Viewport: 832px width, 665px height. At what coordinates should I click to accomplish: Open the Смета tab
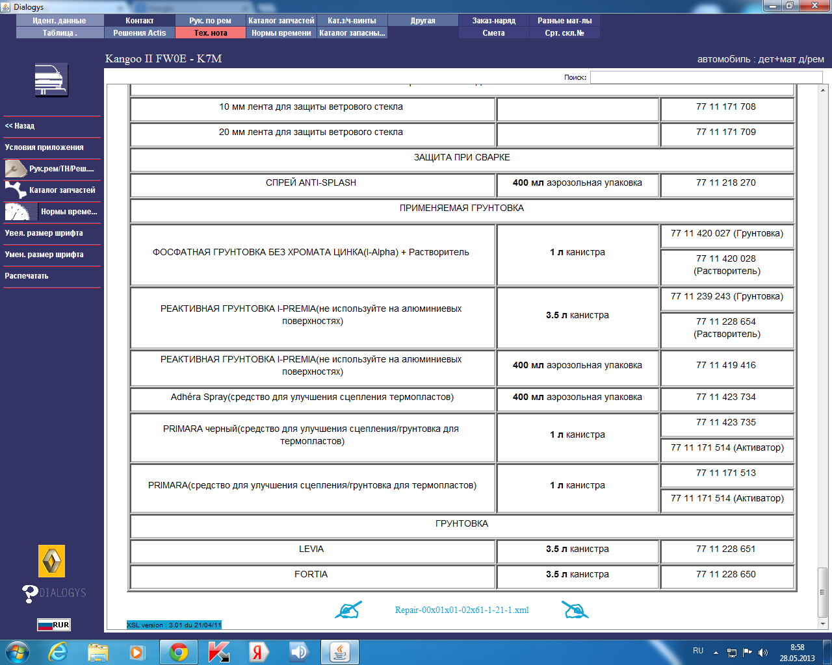494,33
